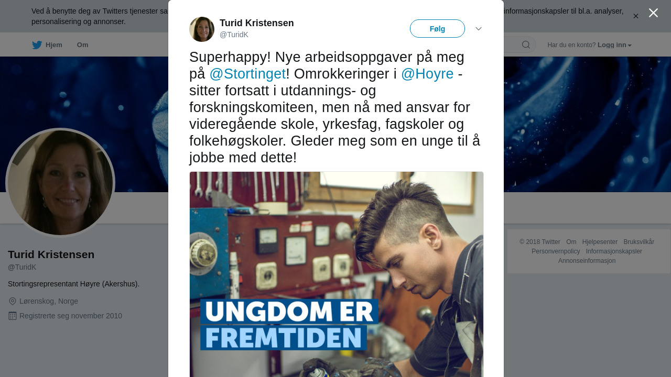Open the Om menu item

click(83, 45)
